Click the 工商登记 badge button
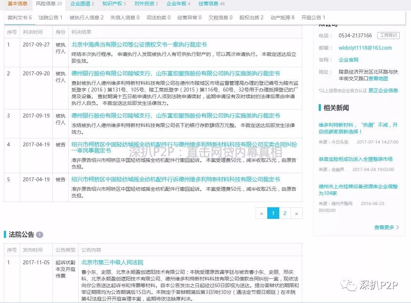Viewport: 411px width, 303px height. [x=388, y=35]
